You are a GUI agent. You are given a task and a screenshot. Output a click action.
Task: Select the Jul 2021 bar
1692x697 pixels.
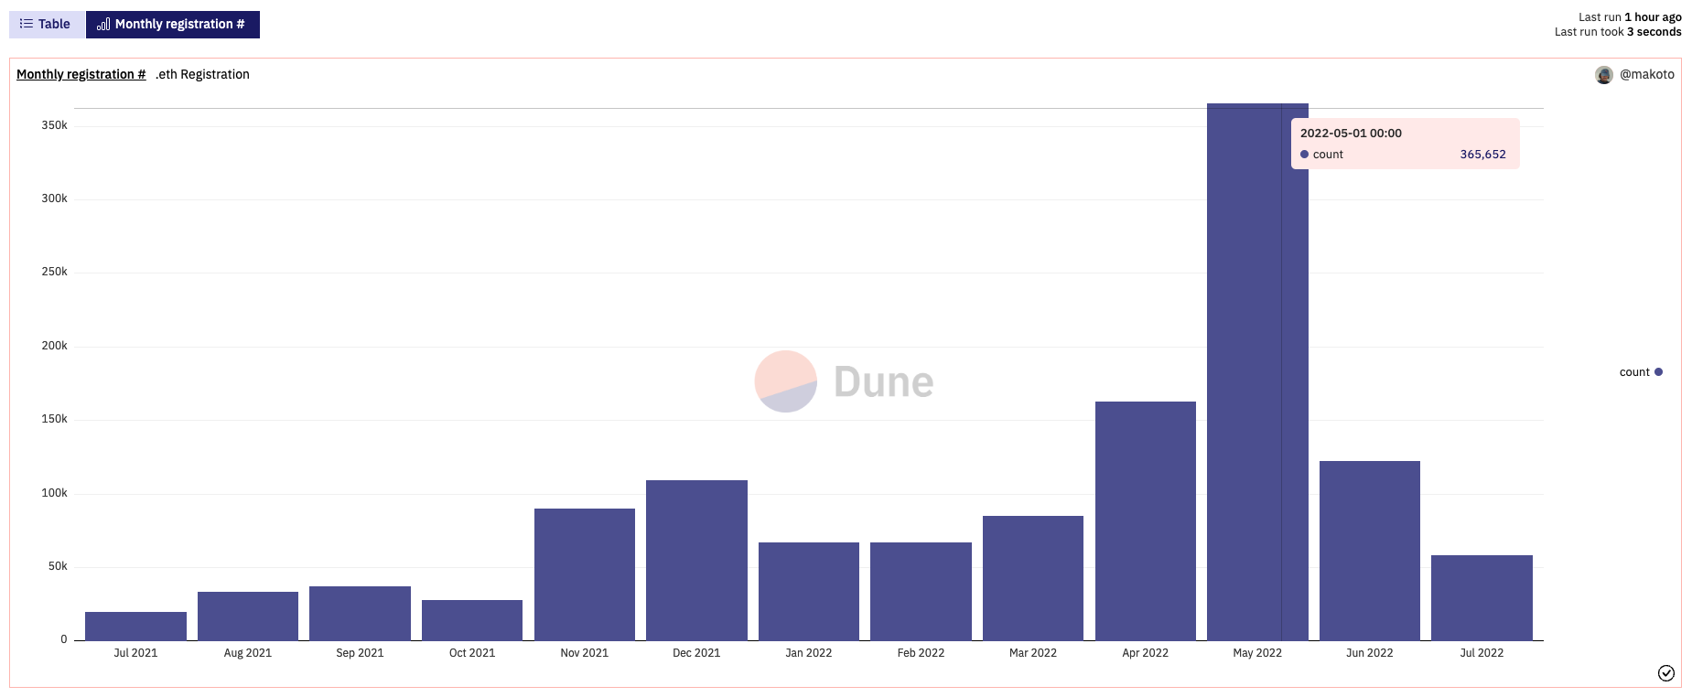coord(135,627)
